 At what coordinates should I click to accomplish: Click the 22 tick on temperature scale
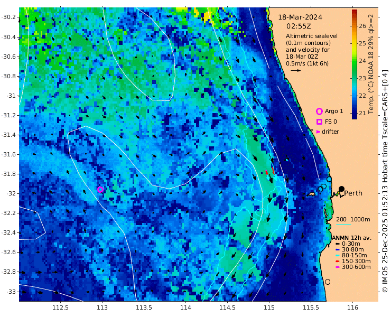click(x=362, y=96)
